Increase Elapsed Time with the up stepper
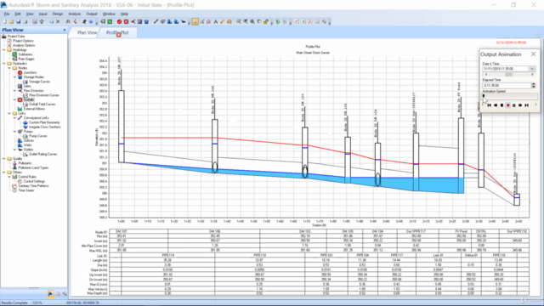Viewport: 544px width, 306px height. [x=534, y=84]
